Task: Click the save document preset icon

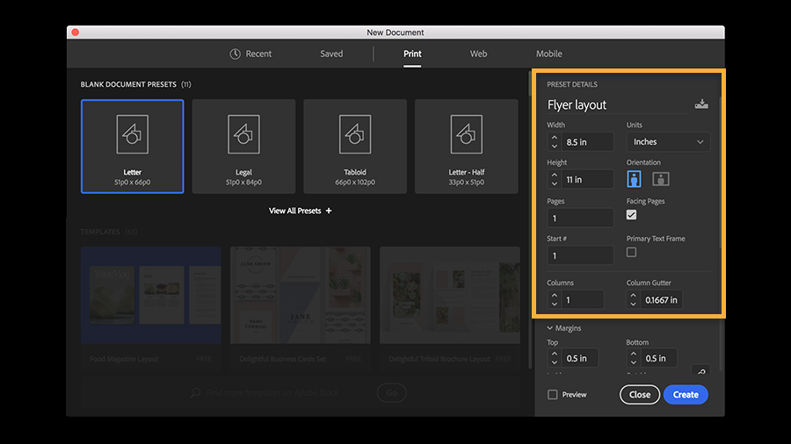Action: pos(701,104)
